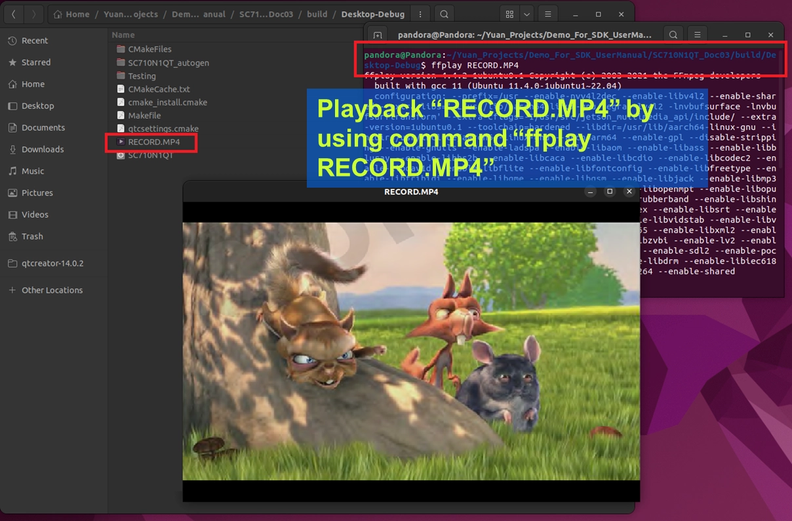Go back in Files window navigation
792x521 pixels.
coord(14,14)
